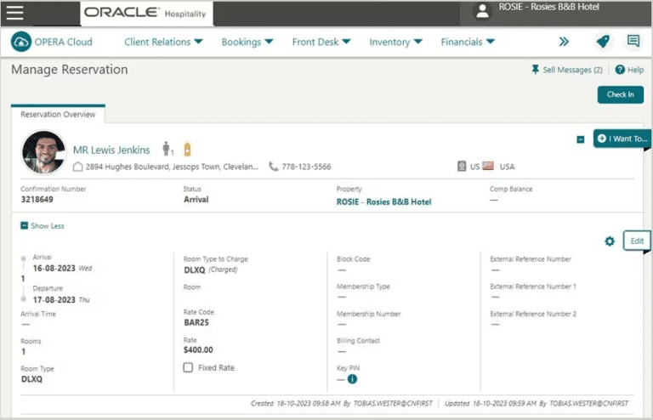Viewport: 653px width, 420px height.
Task: Open Sell Messages (2) link
Action: click(572, 70)
